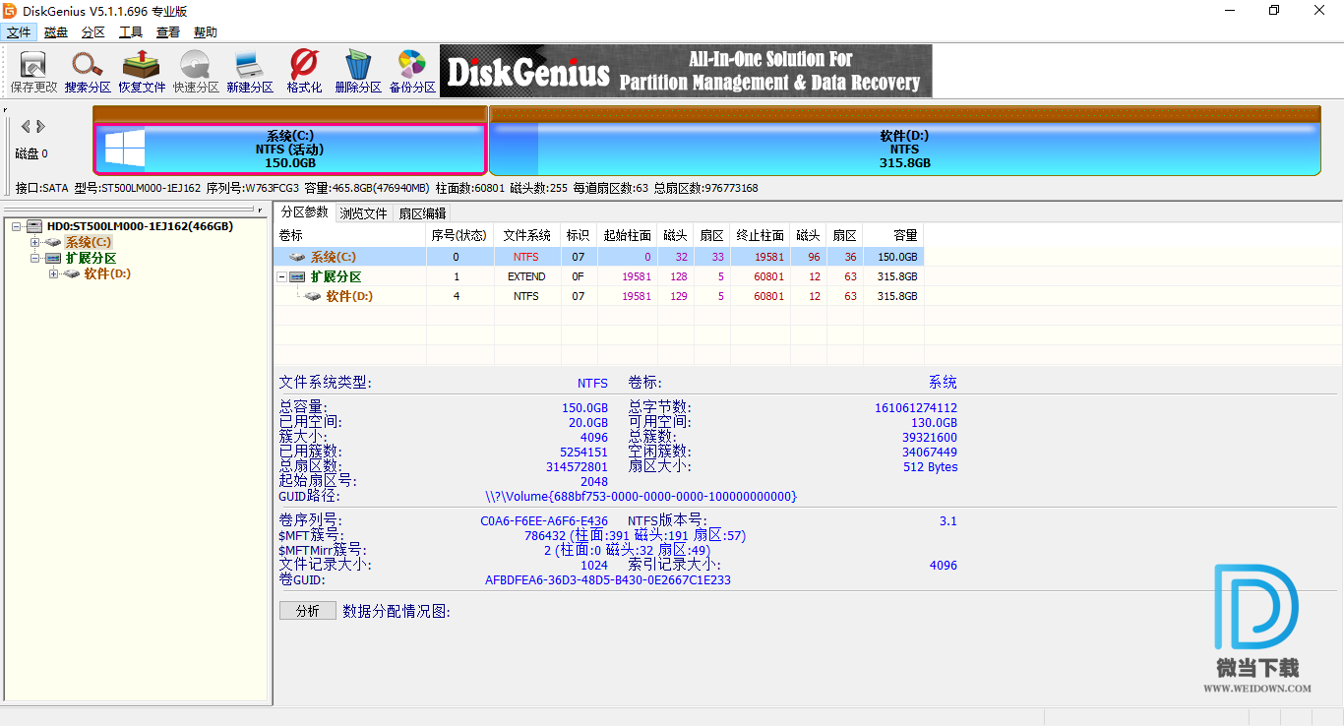This screenshot has height=726, width=1344.
Task: Click the 起始柱面 column header
Action: 627,235
